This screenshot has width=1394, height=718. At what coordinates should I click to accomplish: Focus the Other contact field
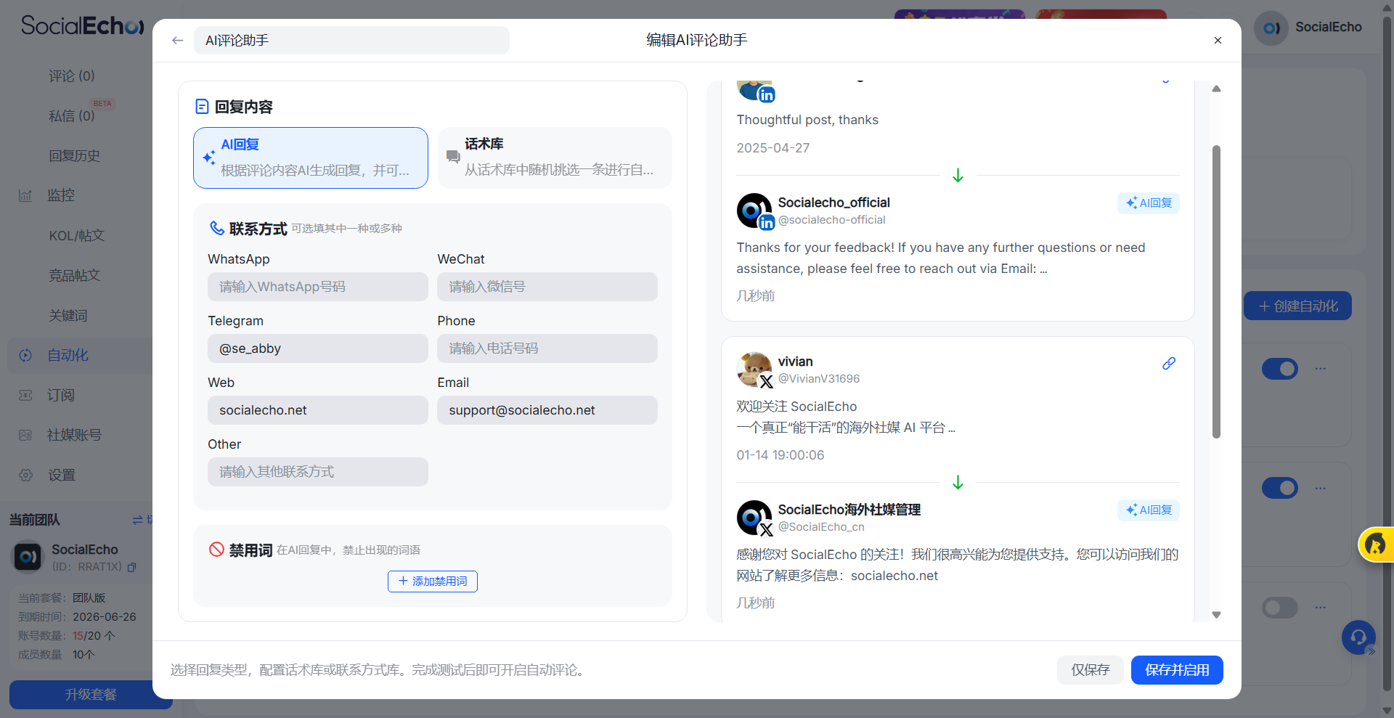[318, 472]
